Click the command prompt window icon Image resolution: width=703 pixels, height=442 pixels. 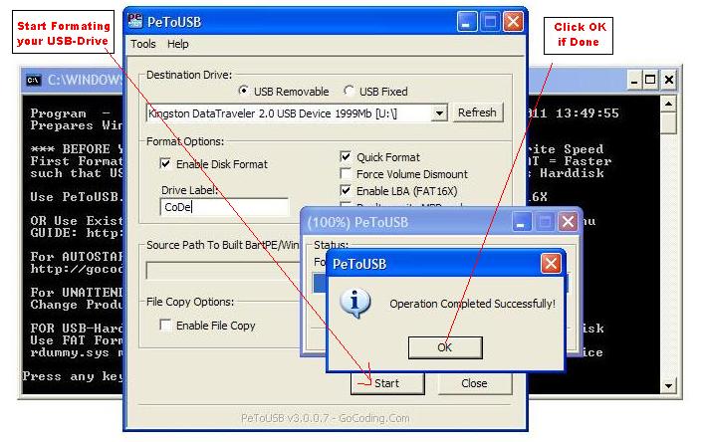[x=33, y=81]
